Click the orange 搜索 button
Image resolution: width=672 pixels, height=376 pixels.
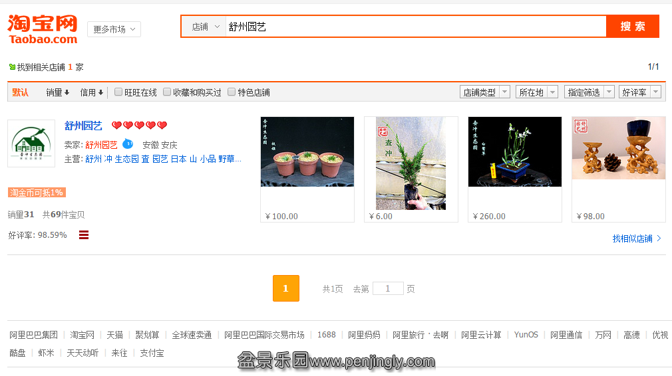point(633,27)
